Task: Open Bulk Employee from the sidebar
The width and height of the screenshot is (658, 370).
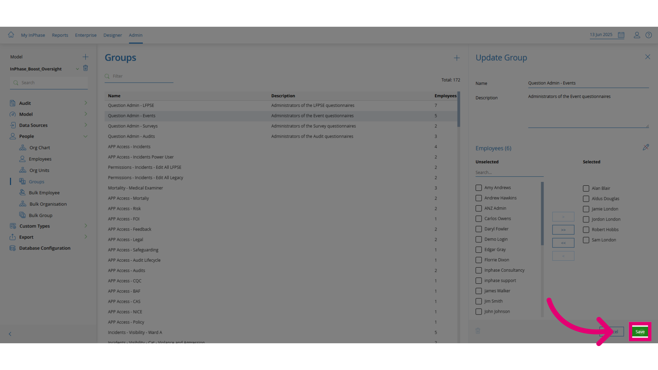Action: [44, 193]
